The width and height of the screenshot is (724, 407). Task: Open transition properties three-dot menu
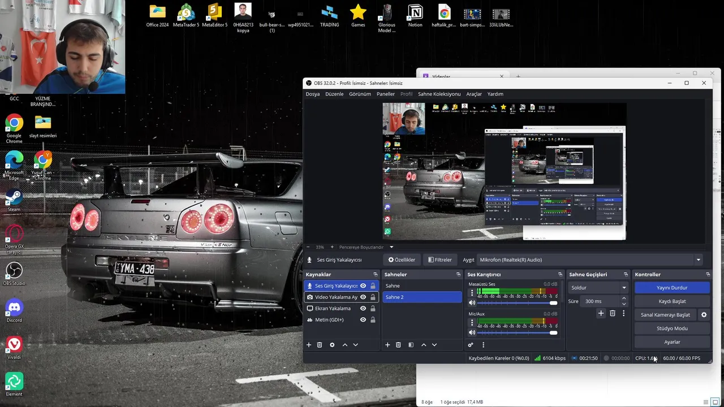click(623, 313)
